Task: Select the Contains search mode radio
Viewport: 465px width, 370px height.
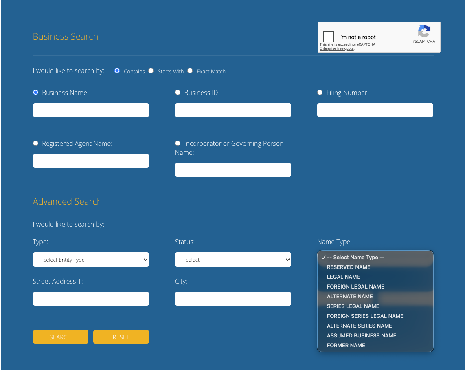Action: click(x=117, y=70)
